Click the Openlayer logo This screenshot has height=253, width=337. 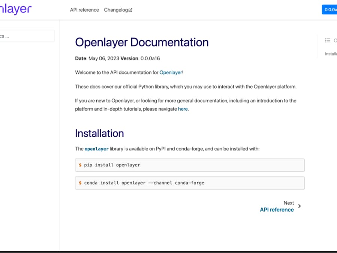coord(15,9)
